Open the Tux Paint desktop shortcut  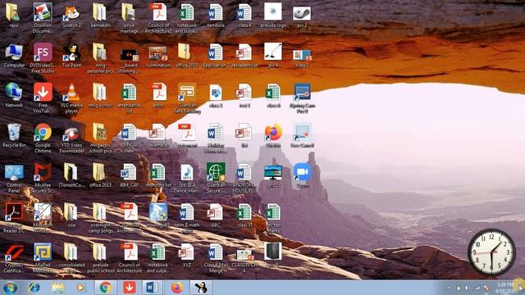pyautogui.click(x=71, y=56)
